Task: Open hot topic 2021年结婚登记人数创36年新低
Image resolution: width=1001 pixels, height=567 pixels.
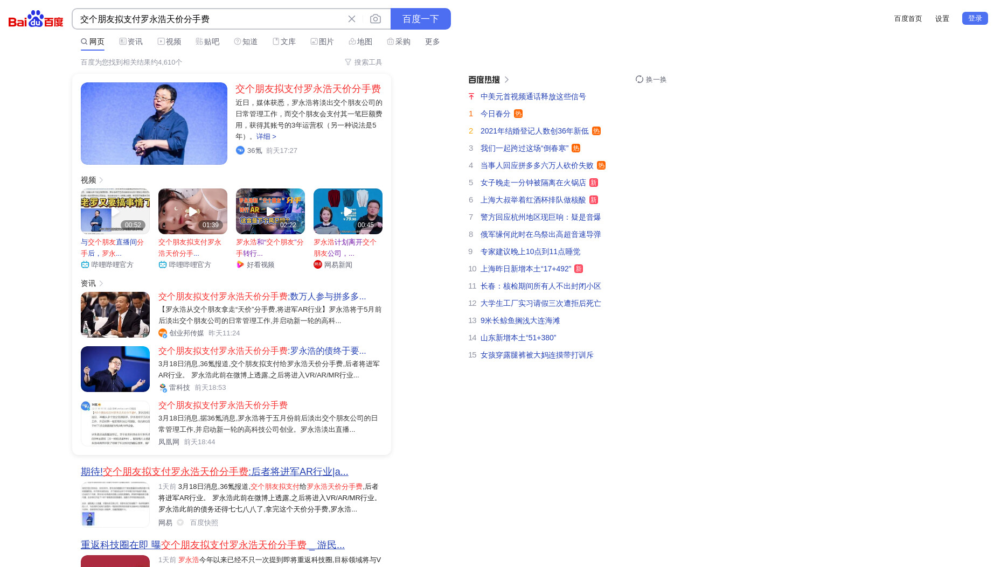Action: tap(534, 131)
